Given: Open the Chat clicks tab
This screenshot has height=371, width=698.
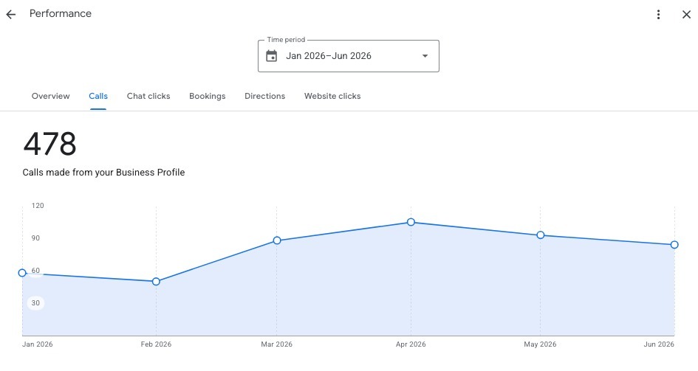Looking at the screenshot, I should tap(148, 96).
